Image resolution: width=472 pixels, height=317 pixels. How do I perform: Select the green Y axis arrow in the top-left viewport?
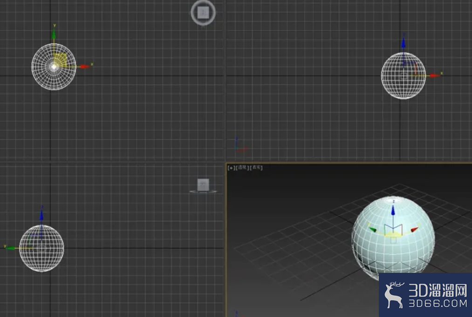[x=54, y=33]
